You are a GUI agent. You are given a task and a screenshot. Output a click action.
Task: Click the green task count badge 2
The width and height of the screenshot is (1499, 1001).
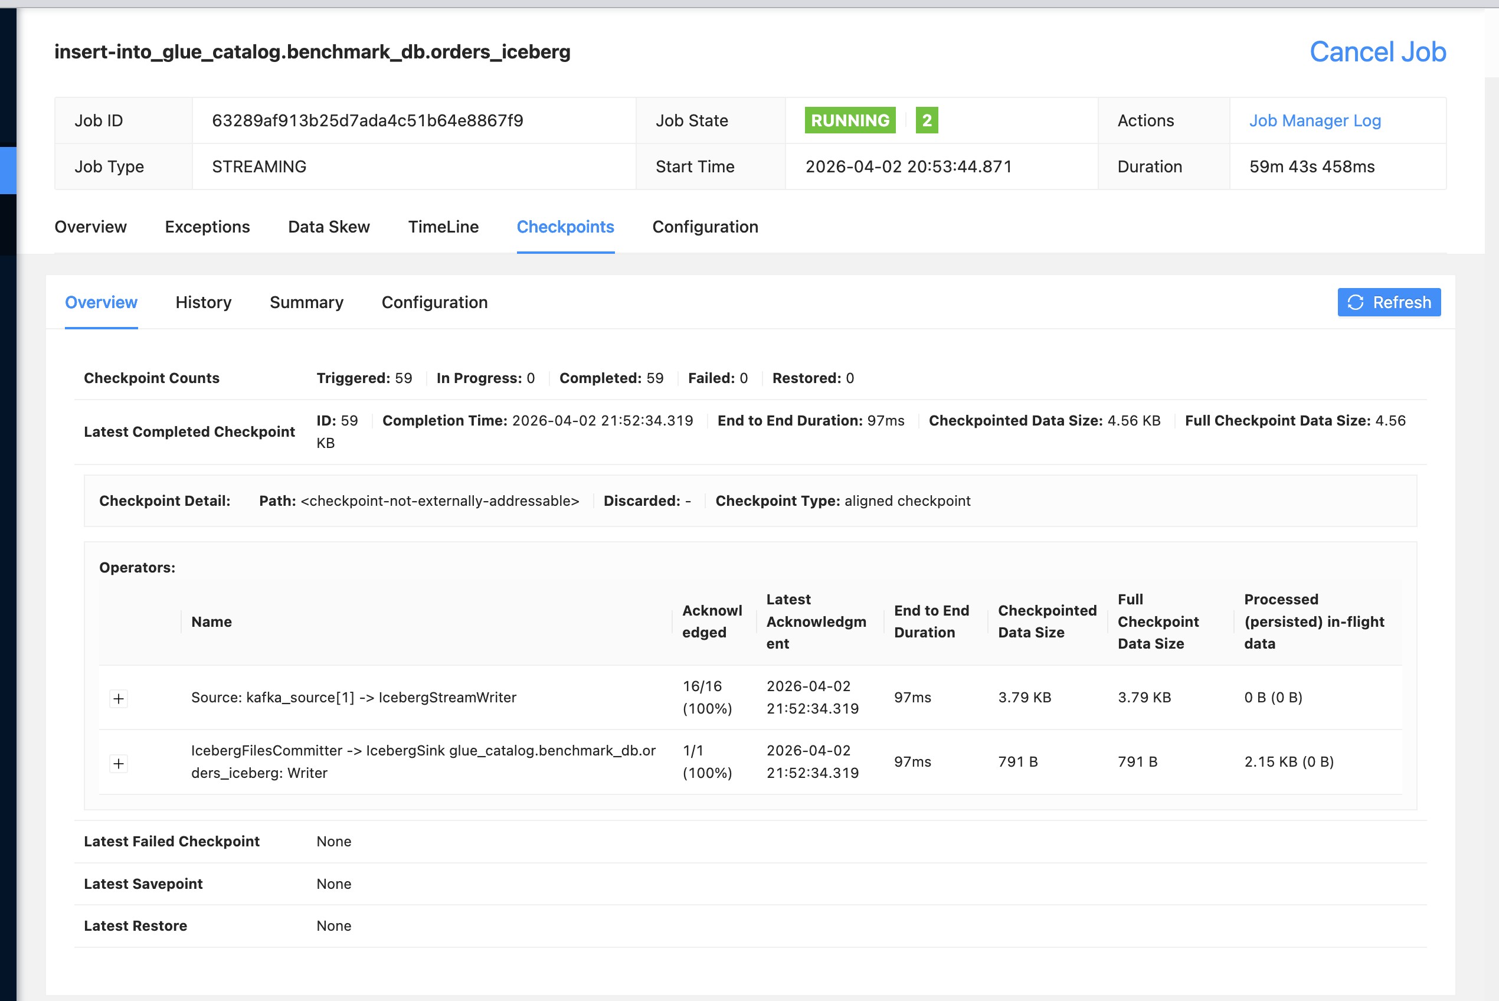point(927,120)
